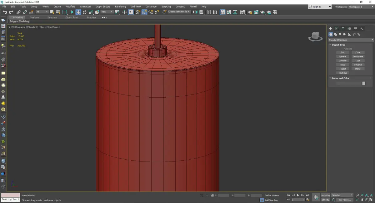Click the Select and Link chain icon
The width and height of the screenshot is (375, 203).
(x=19, y=12)
